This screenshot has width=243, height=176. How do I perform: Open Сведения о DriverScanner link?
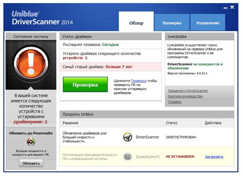click(188, 91)
